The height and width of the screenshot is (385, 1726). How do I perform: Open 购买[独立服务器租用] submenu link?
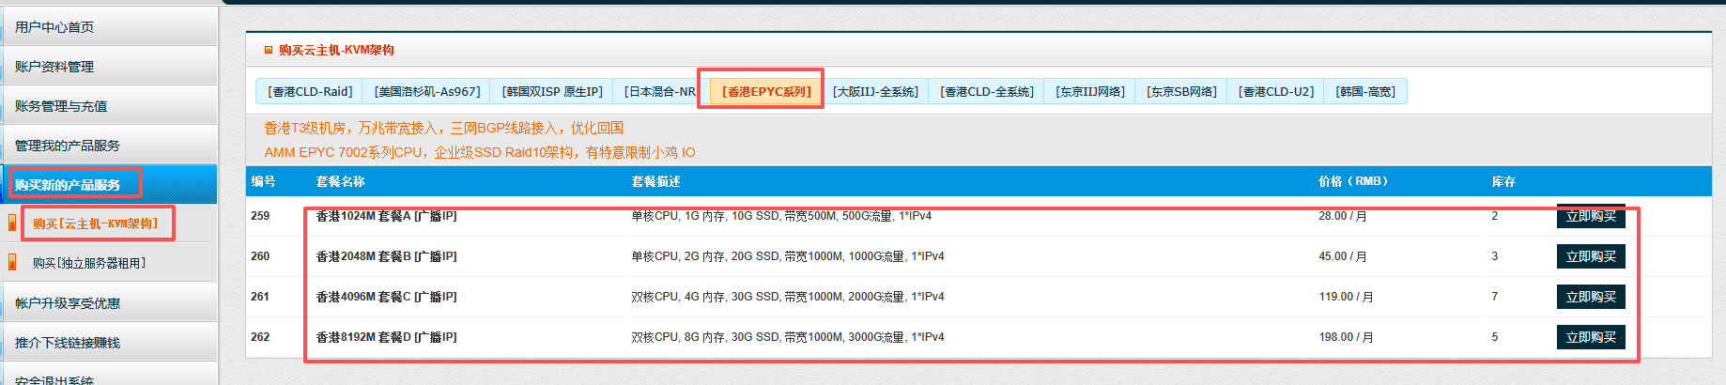click(89, 263)
